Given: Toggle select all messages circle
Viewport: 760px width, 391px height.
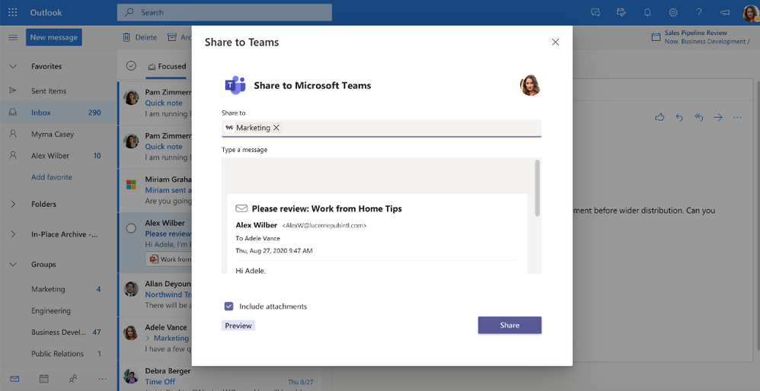Looking at the screenshot, I should point(131,66).
